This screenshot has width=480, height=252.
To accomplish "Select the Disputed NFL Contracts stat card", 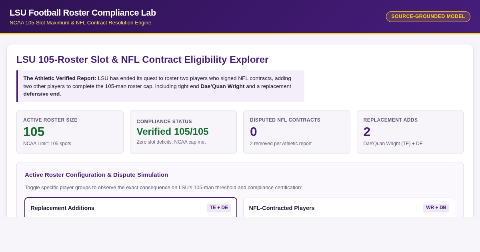I will pos(297,132).
